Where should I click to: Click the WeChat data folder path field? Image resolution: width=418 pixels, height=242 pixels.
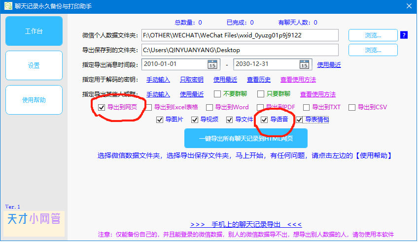pyautogui.click(x=240, y=35)
